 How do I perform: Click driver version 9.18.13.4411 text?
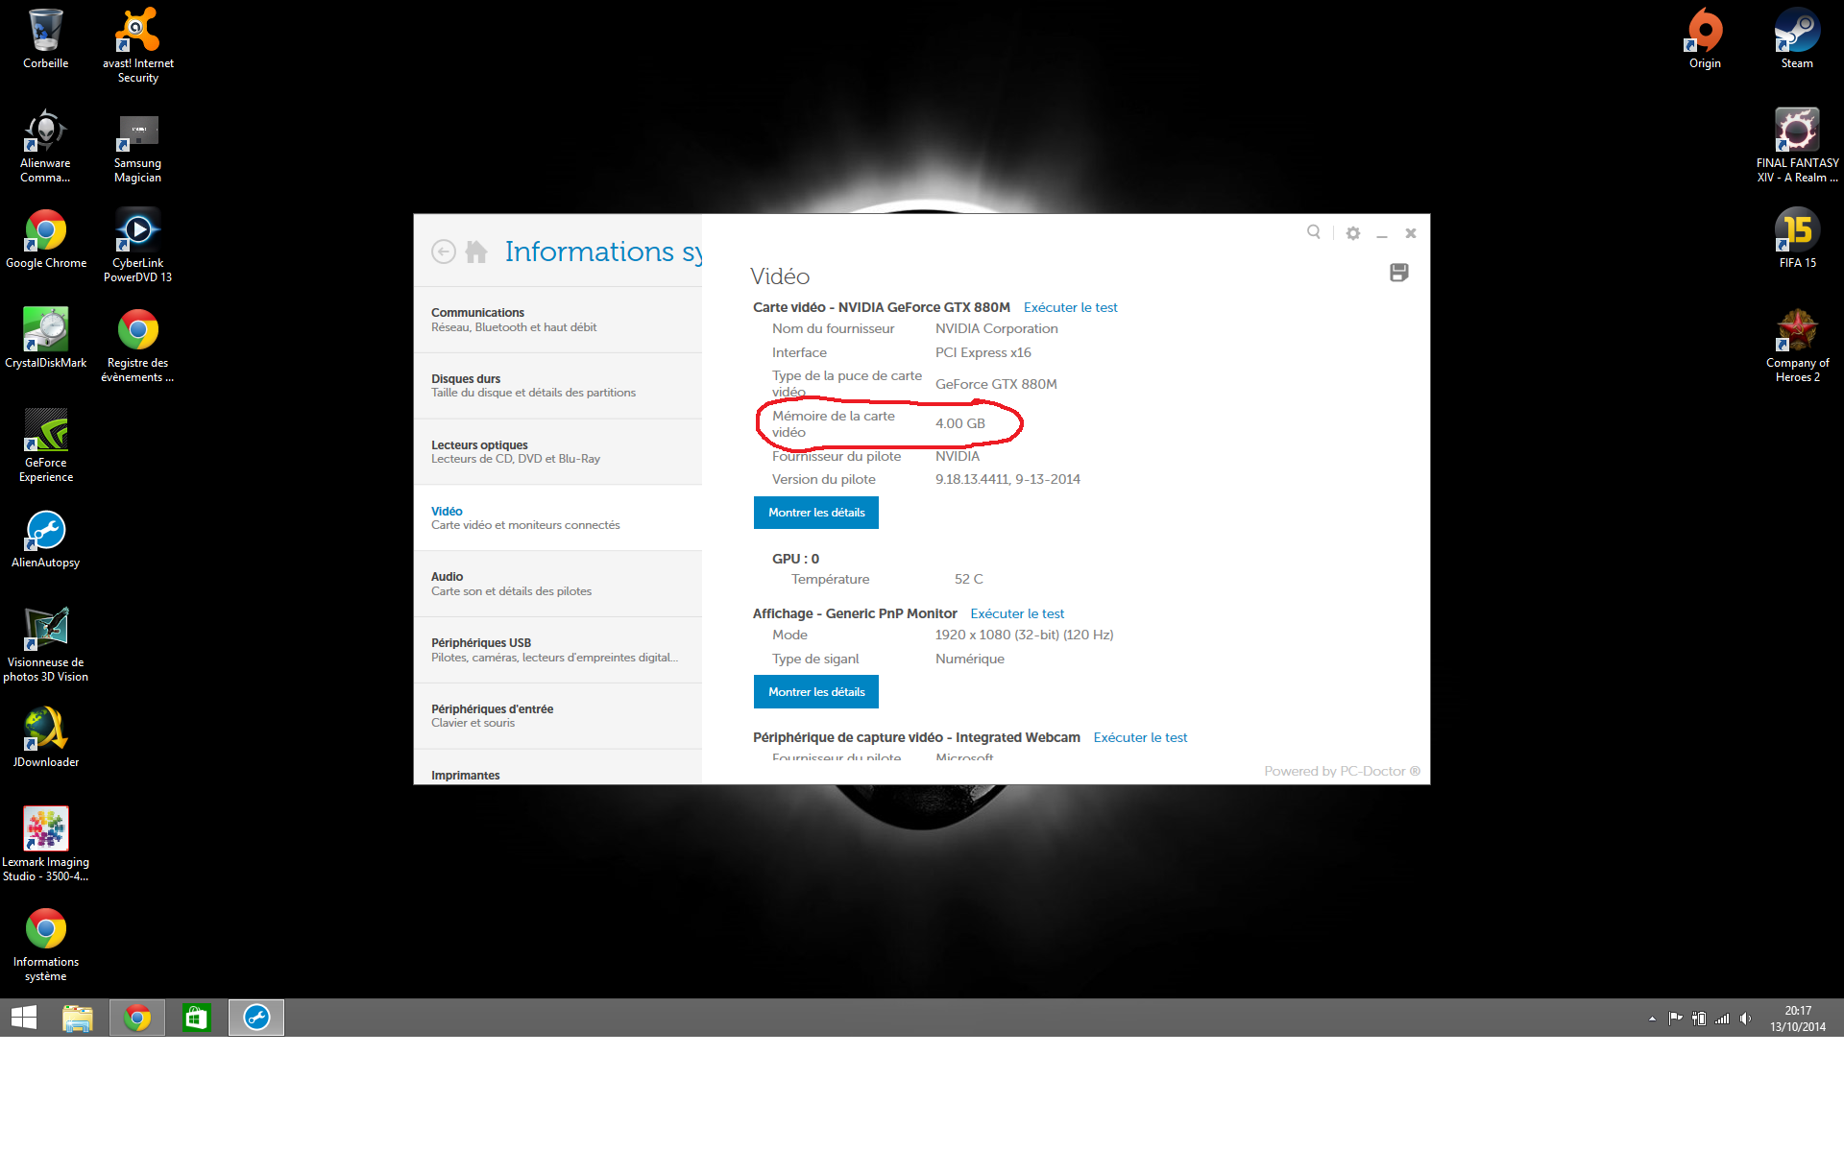(x=1007, y=479)
